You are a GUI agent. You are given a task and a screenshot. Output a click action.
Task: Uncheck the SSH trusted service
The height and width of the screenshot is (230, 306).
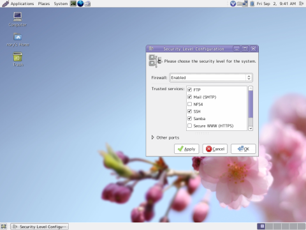pyautogui.click(x=190, y=111)
